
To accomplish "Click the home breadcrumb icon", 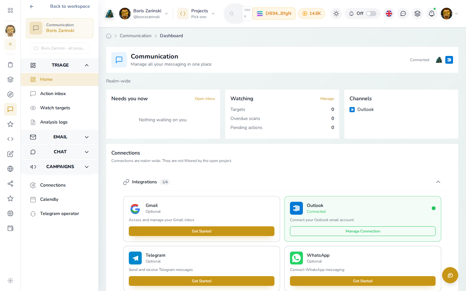I will click(x=109, y=36).
